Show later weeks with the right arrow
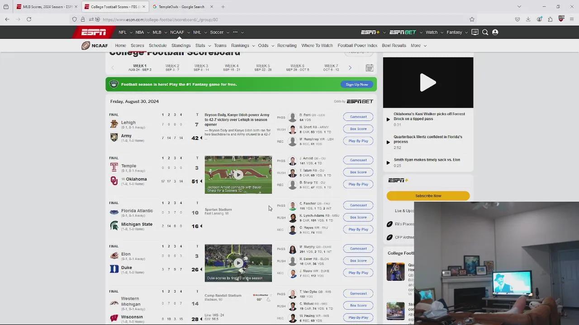The height and width of the screenshot is (325, 579). (x=350, y=68)
